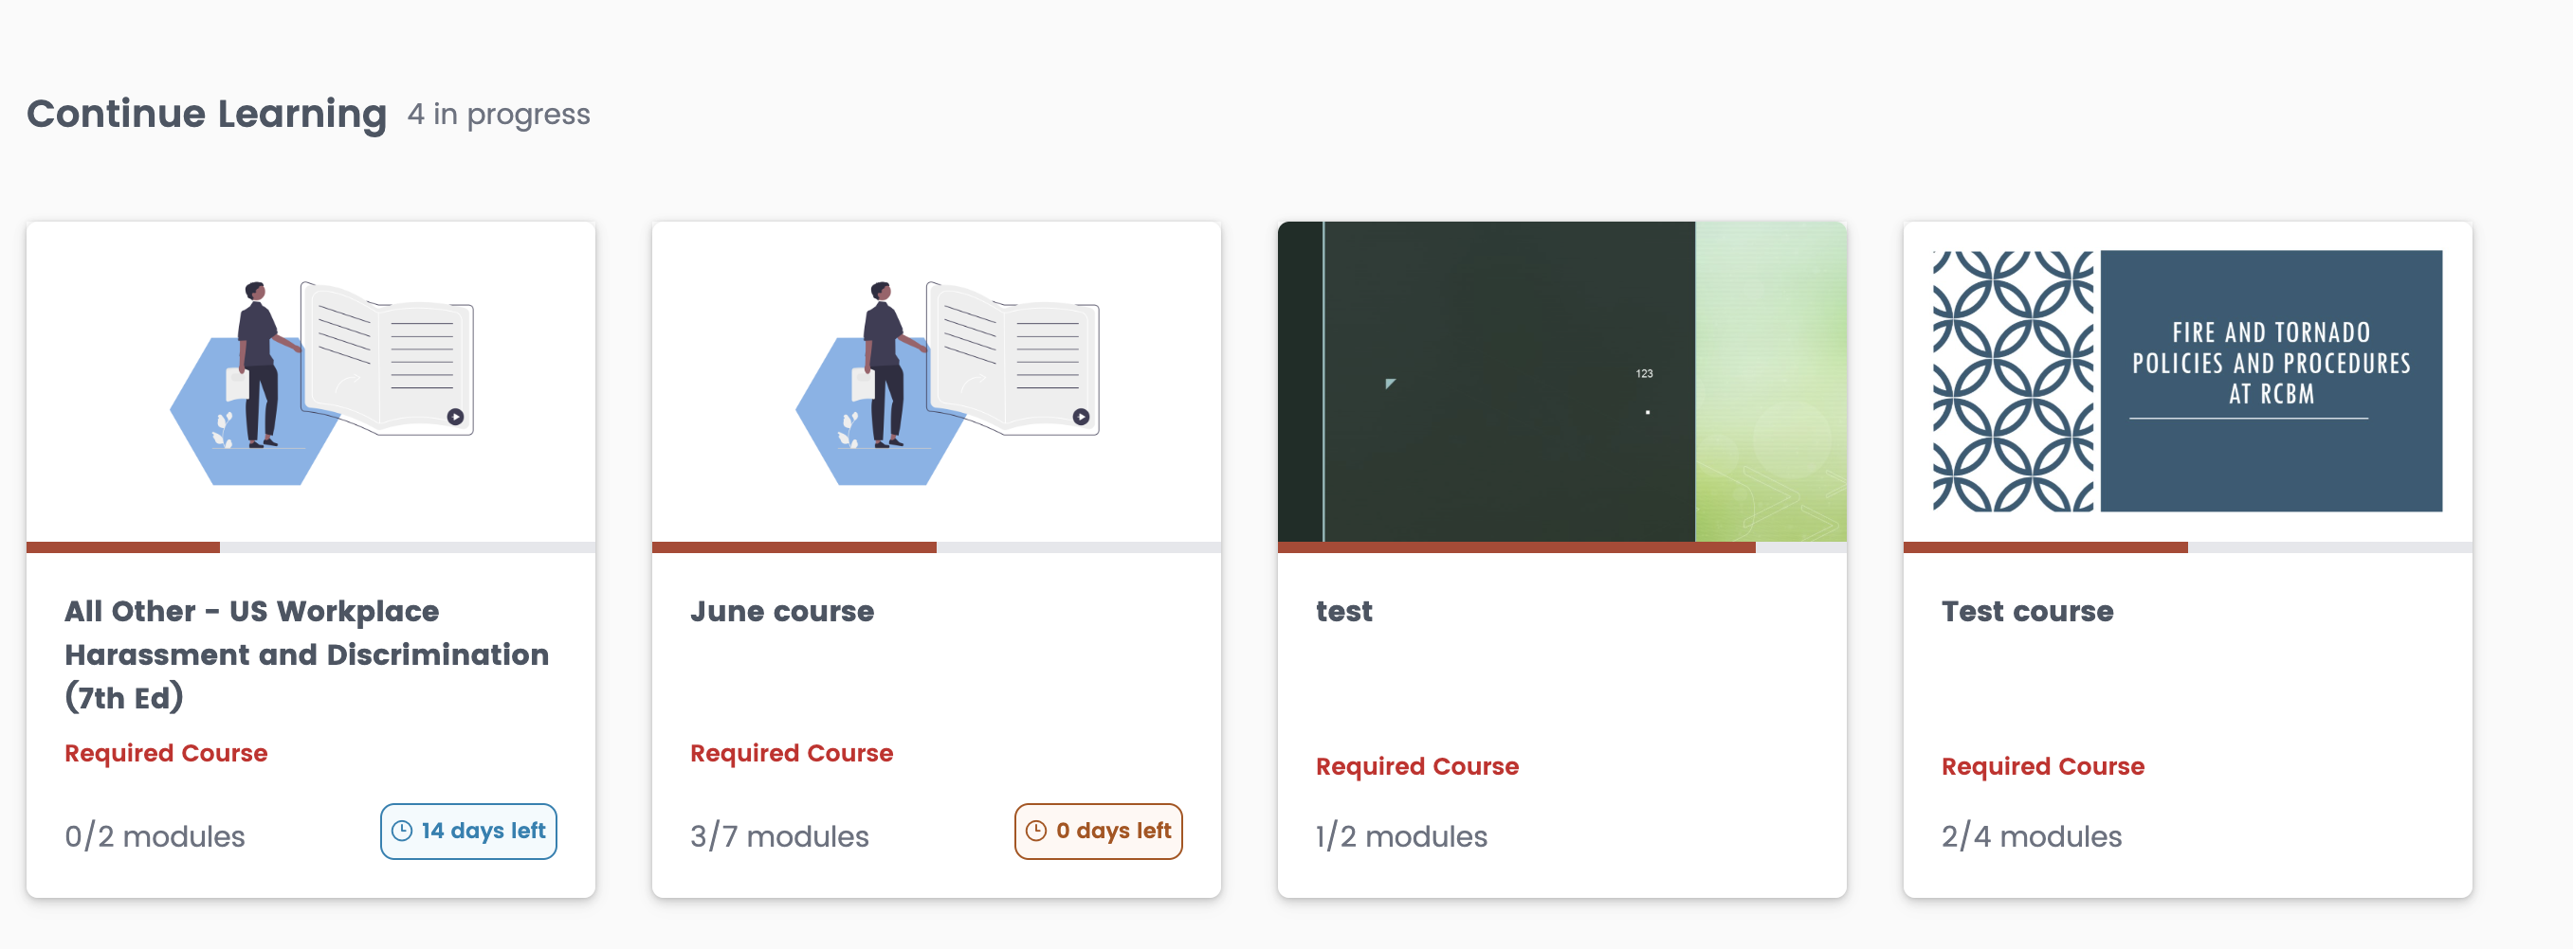Click the play icon on the Harassment course book illustration
Screen dimensions: 2573x949
(455, 417)
